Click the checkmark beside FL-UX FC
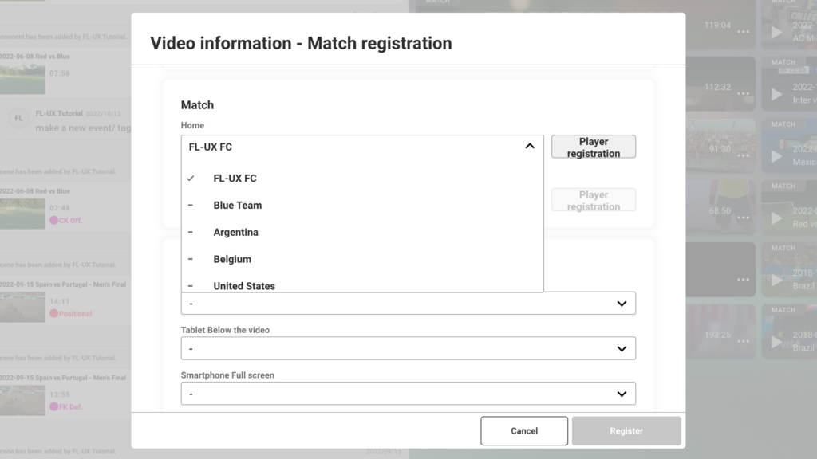This screenshot has width=817, height=459. [x=191, y=178]
